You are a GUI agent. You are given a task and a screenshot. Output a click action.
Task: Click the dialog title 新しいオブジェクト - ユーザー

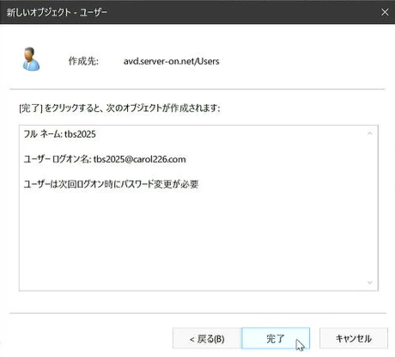(57, 12)
